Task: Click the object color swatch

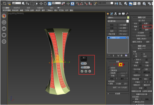Action: pos(128,17)
